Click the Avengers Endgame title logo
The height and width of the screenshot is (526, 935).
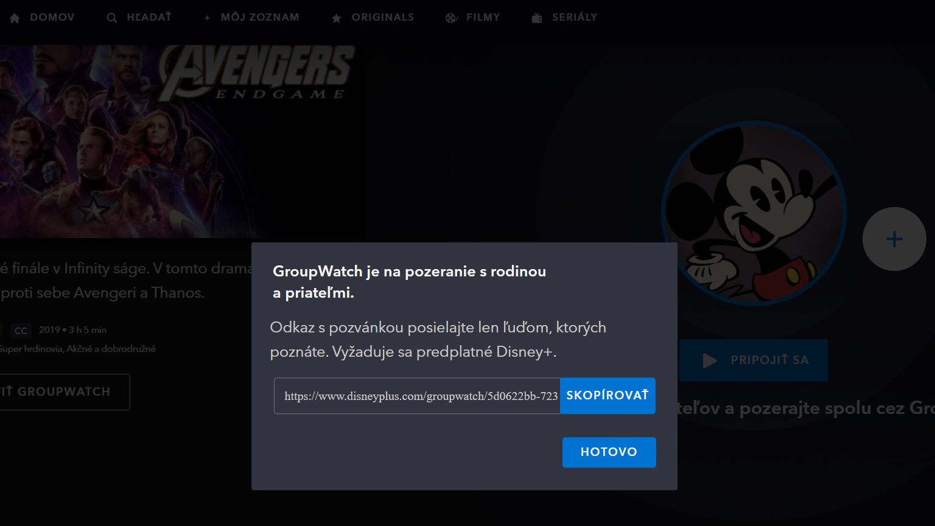click(x=256, y=73)
